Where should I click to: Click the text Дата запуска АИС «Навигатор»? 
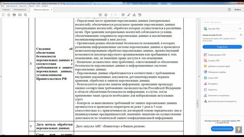pos(98,126)
